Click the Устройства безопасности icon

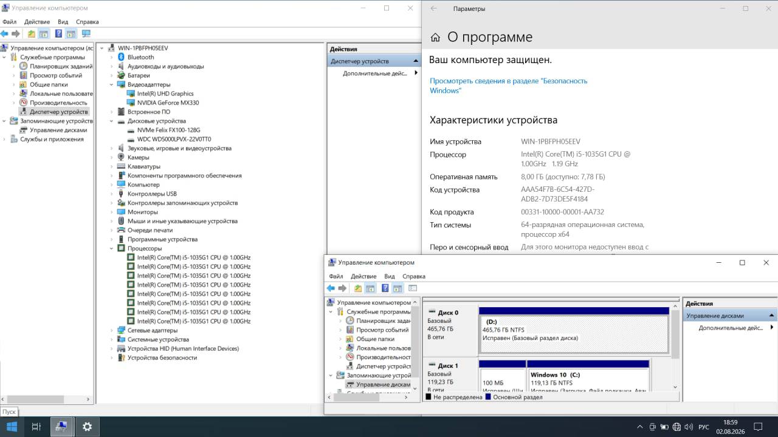[x=122, y=357]
